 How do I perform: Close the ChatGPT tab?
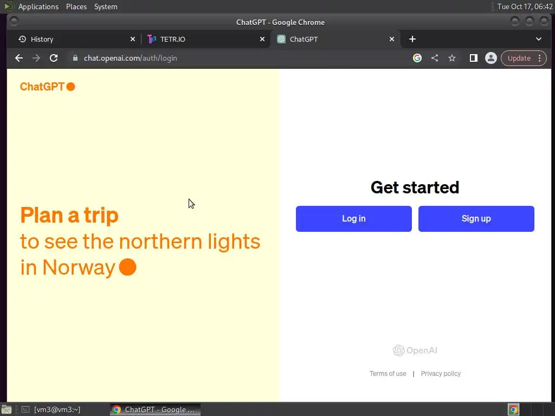click(x=392, y=39)
